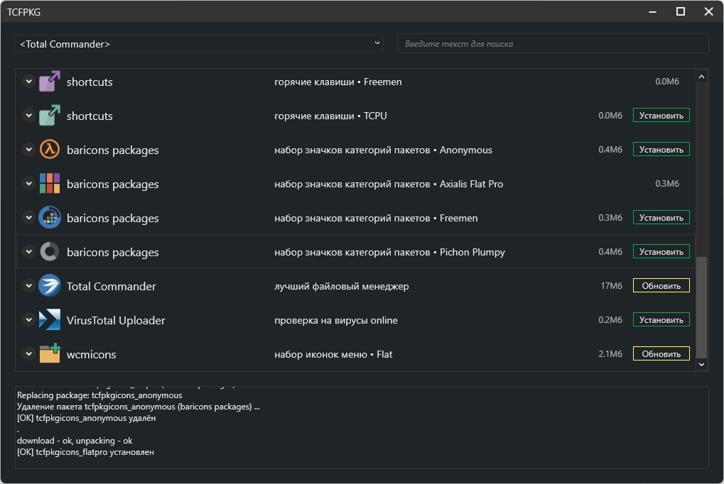The width and height of the screenshot is (724, 484).
Task: Click the Anonymous baricons lambda icon
Action: tap(50, 150)
